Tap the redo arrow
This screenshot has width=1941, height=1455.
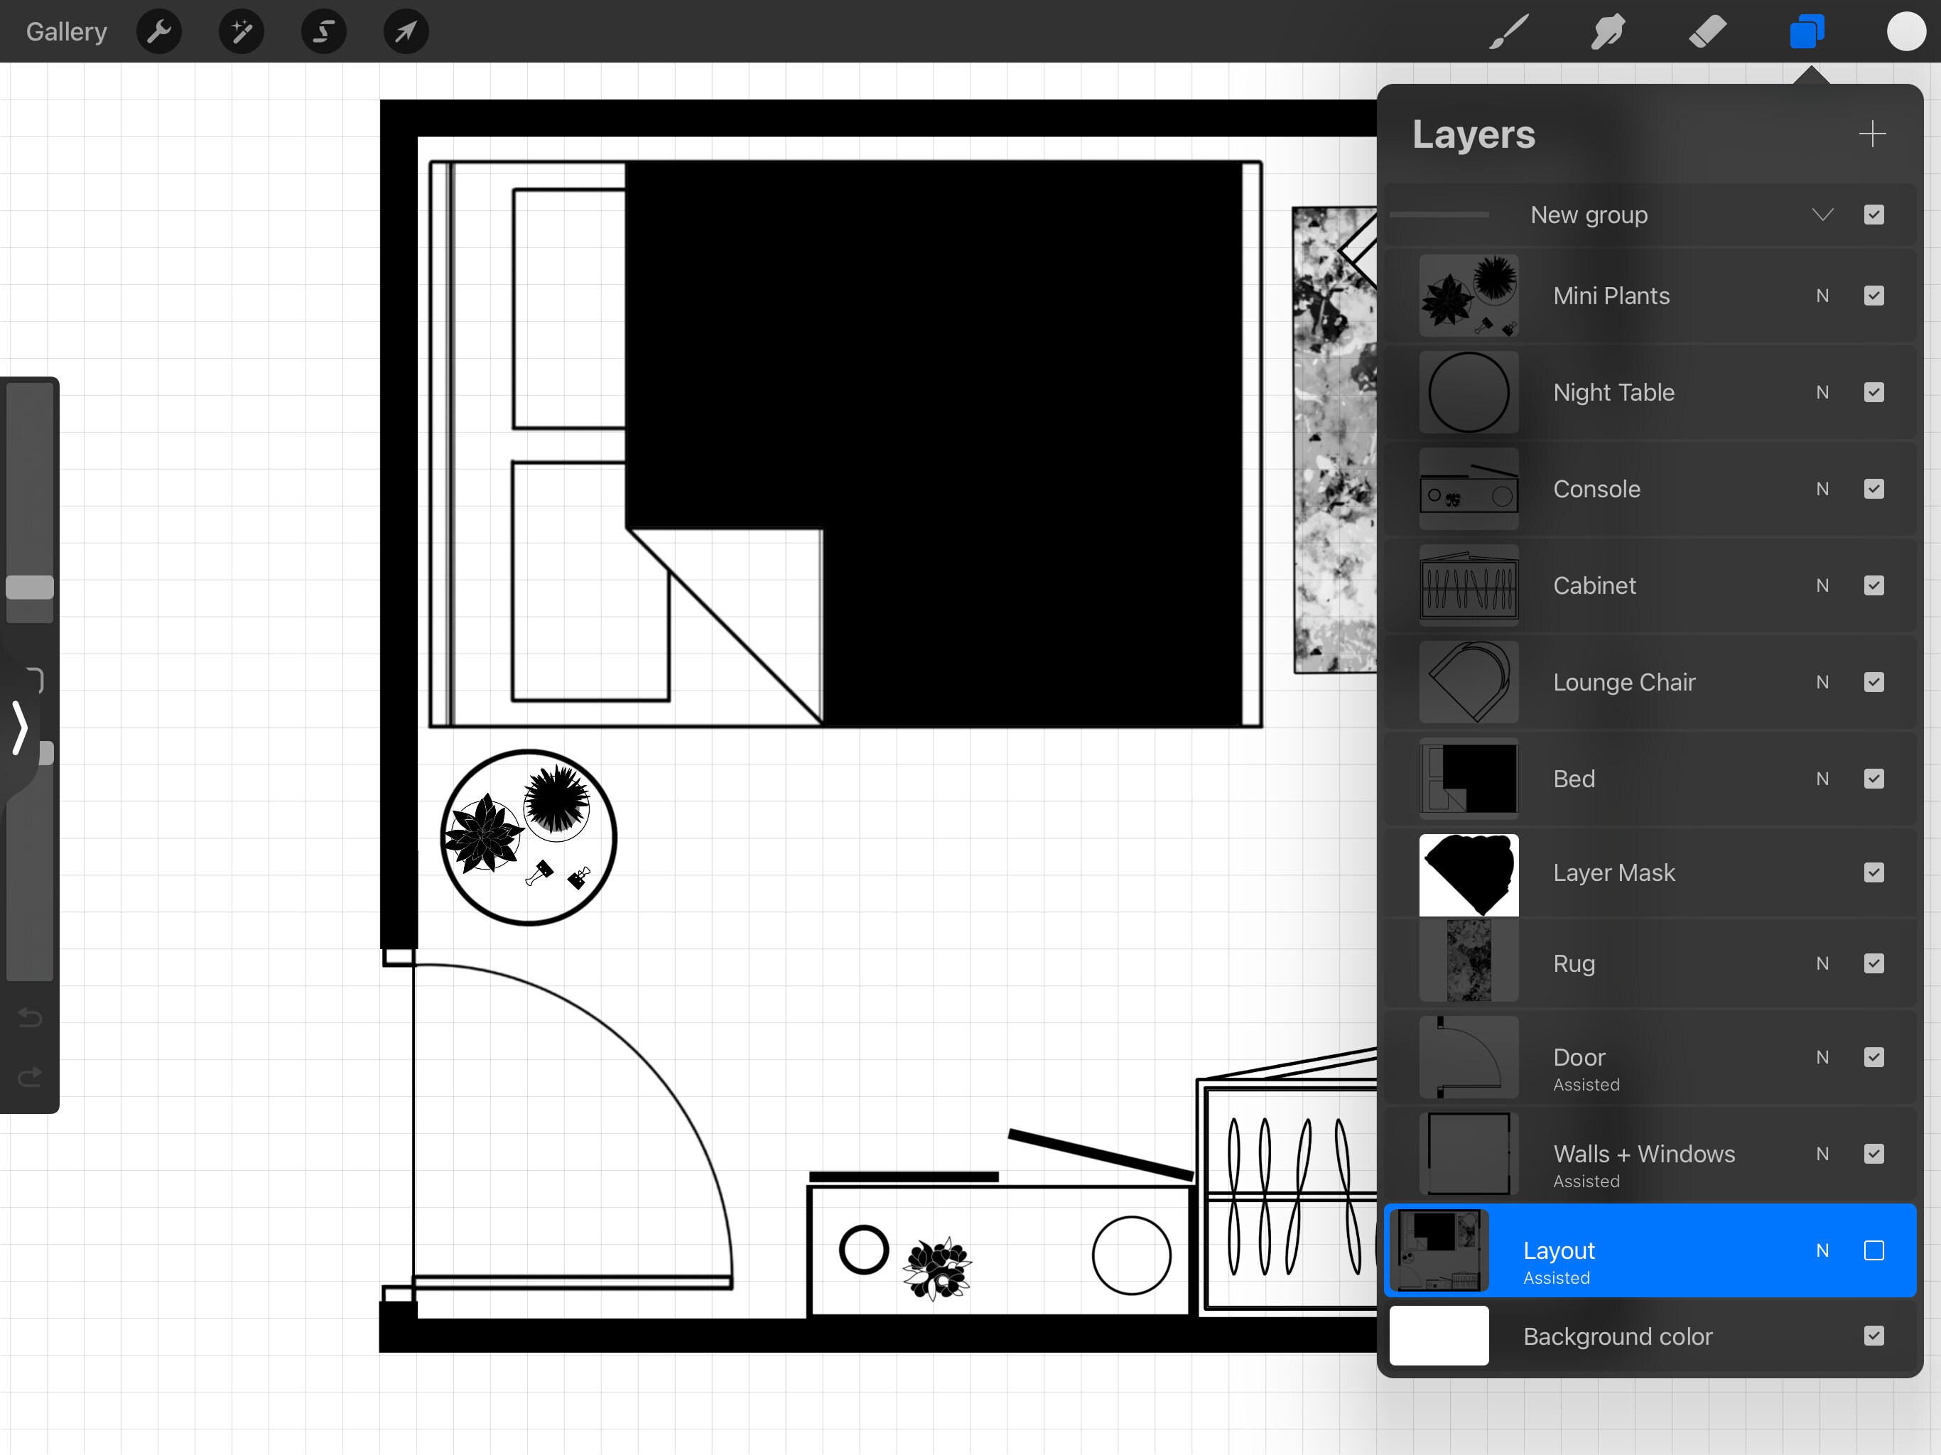[x=29, y=1078]
